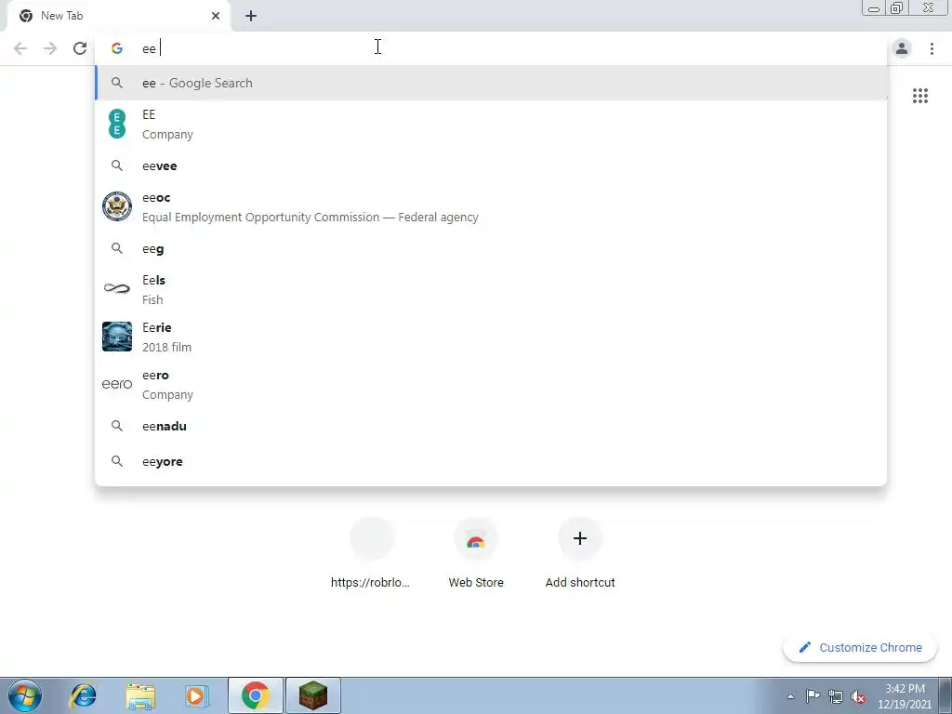
Task: Click the browser back arrow
Action: 20,48
